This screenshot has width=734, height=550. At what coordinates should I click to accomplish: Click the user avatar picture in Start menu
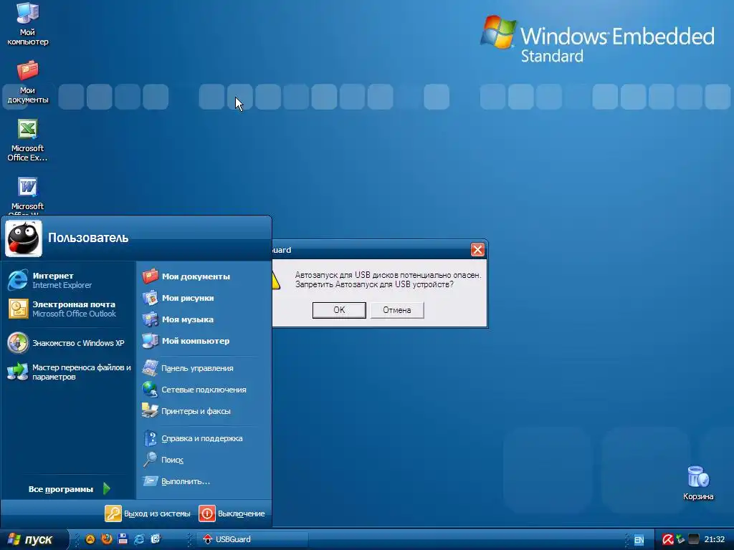[24, 238]
